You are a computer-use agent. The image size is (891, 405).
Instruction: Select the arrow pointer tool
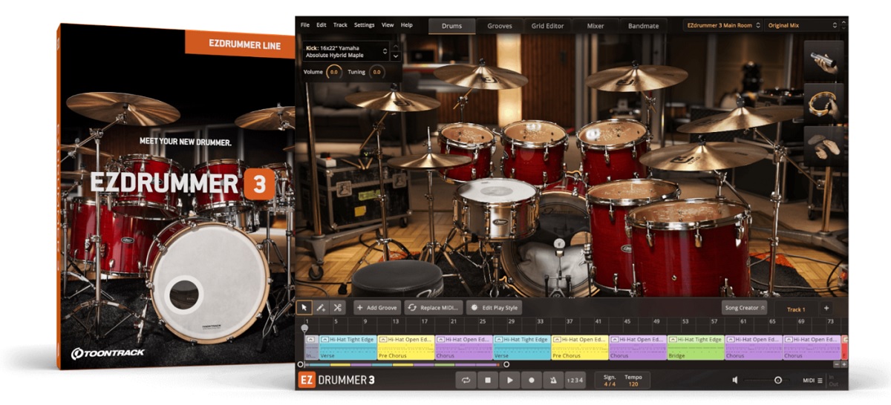pyautogui.click(x=304, y=308)
